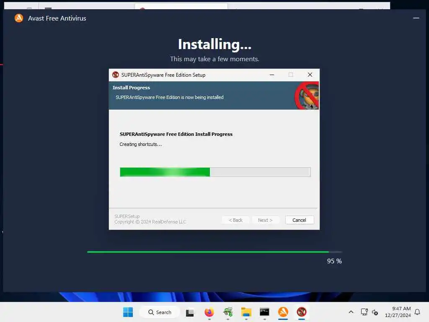
Task: Click the greyed-out Back button
Action: (235, 220)
